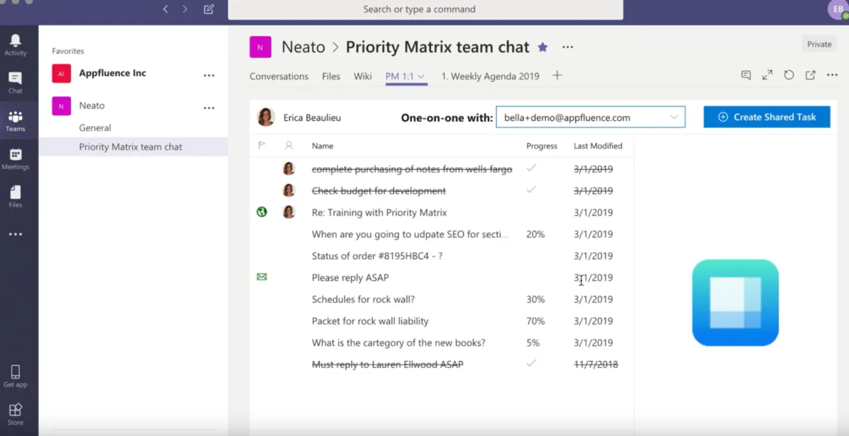849x436 pixels.
Task: Reload the tab with refresh icon
Action: coord(789,75)
